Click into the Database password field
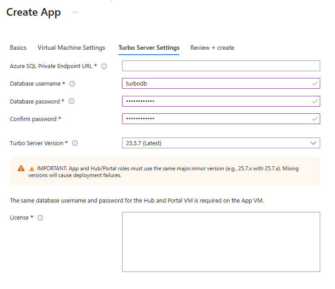Screen dimensions: 335x289 click(x=215, y=101)
